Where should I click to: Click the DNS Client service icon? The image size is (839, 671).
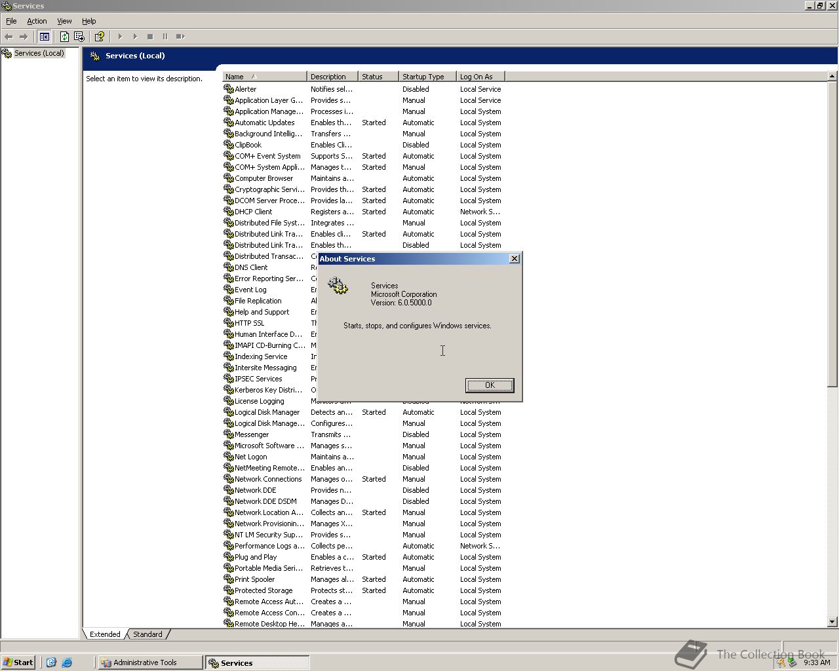tap(229, 267)
